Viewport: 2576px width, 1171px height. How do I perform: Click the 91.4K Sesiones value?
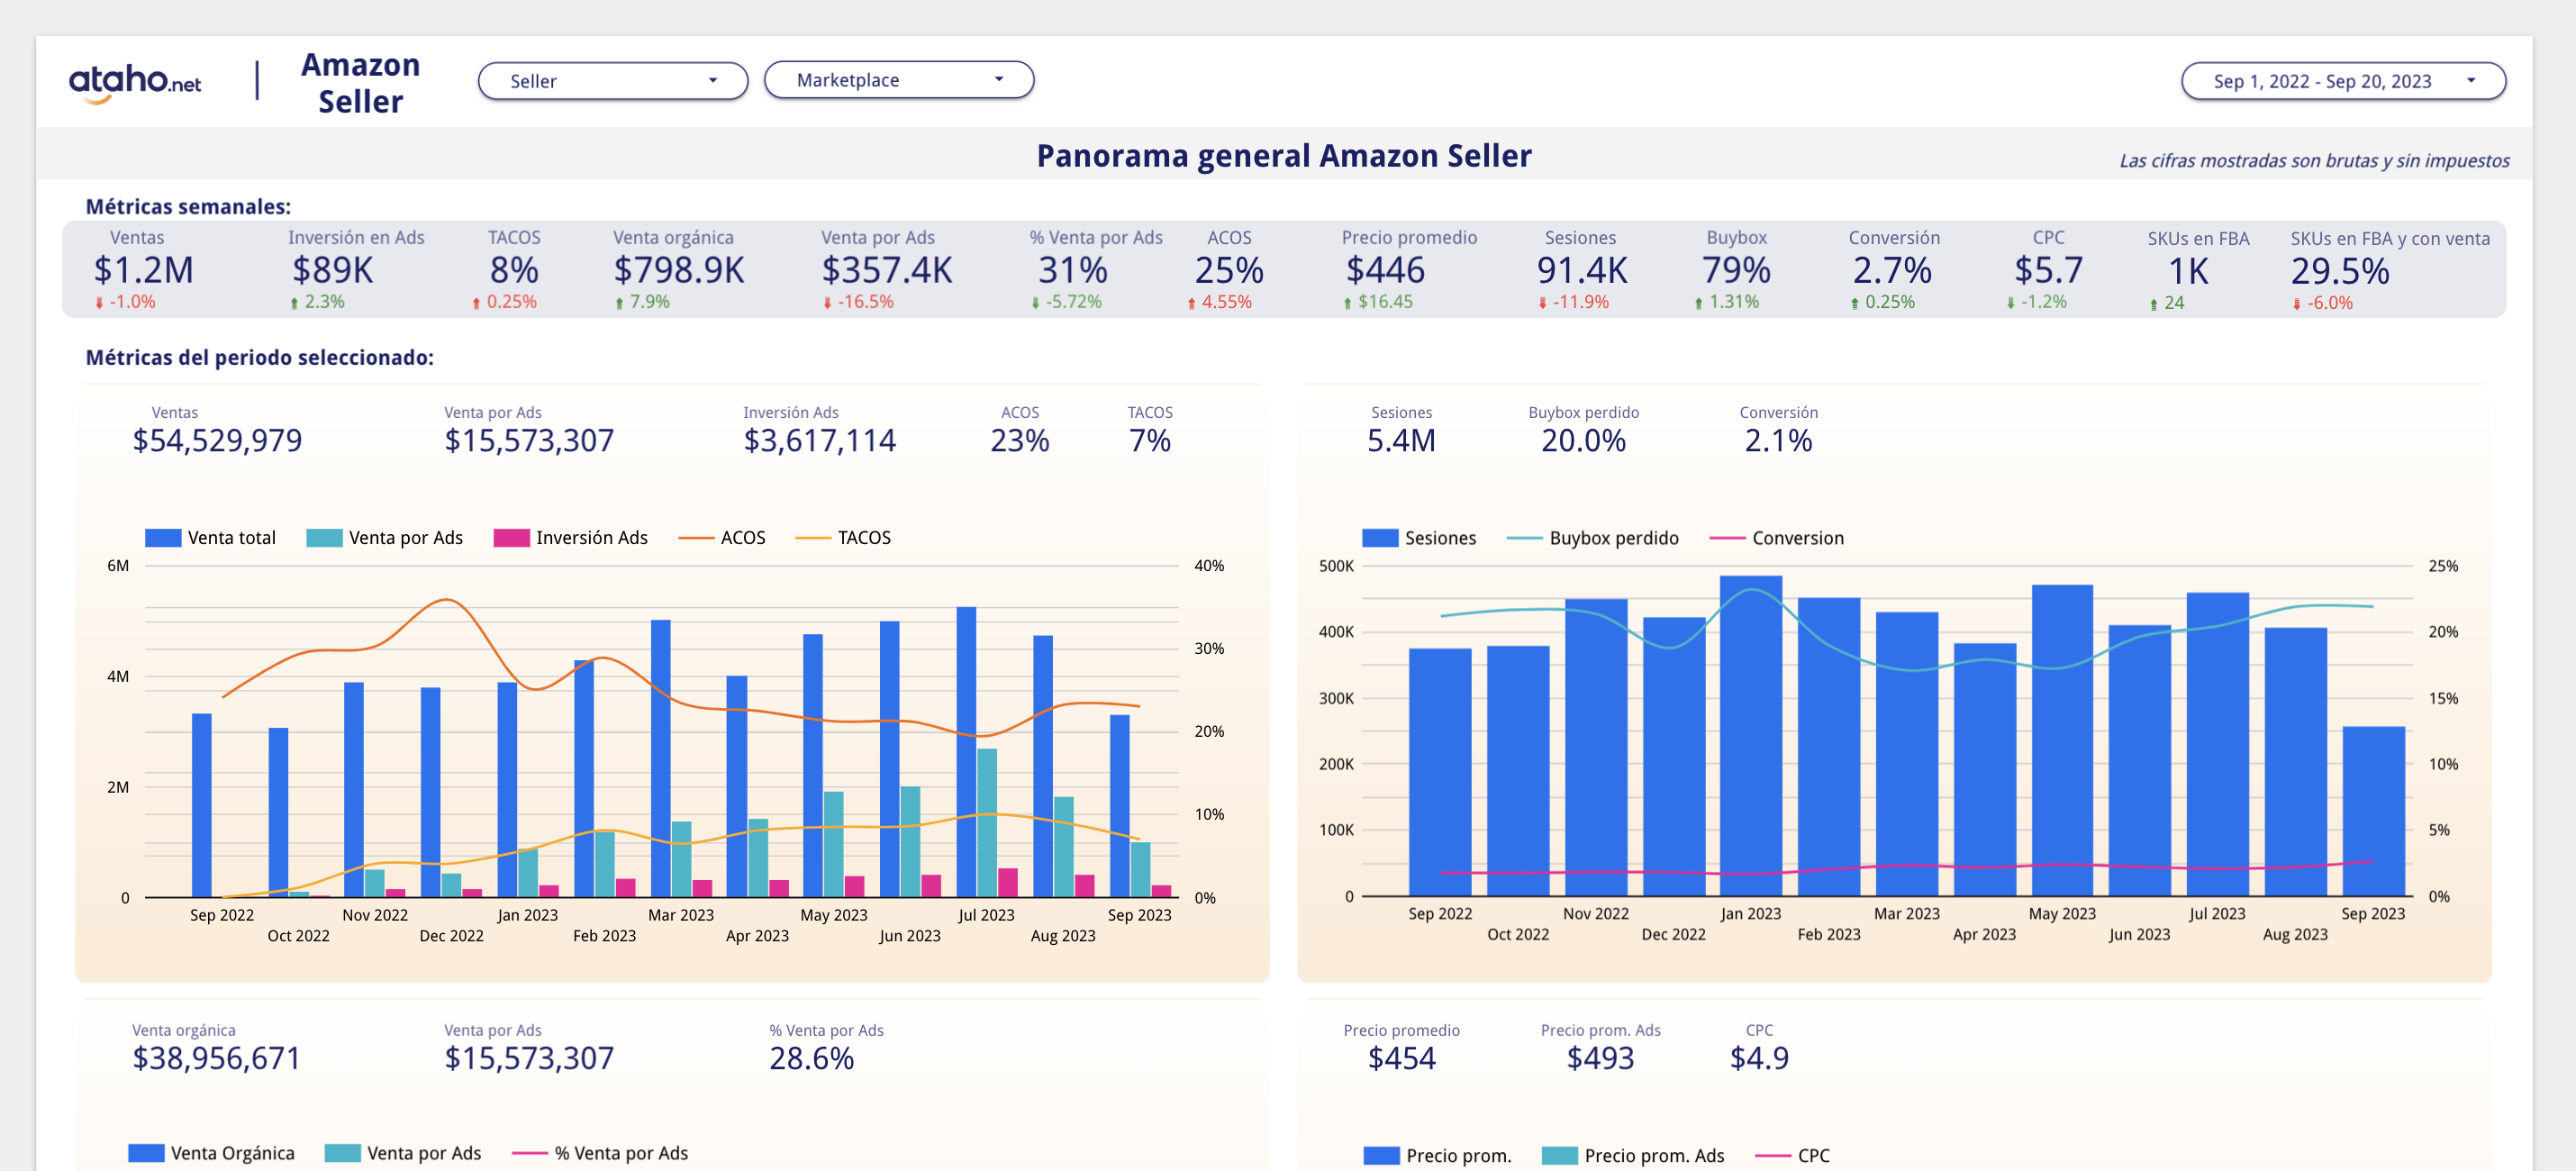coord(1582,270)
